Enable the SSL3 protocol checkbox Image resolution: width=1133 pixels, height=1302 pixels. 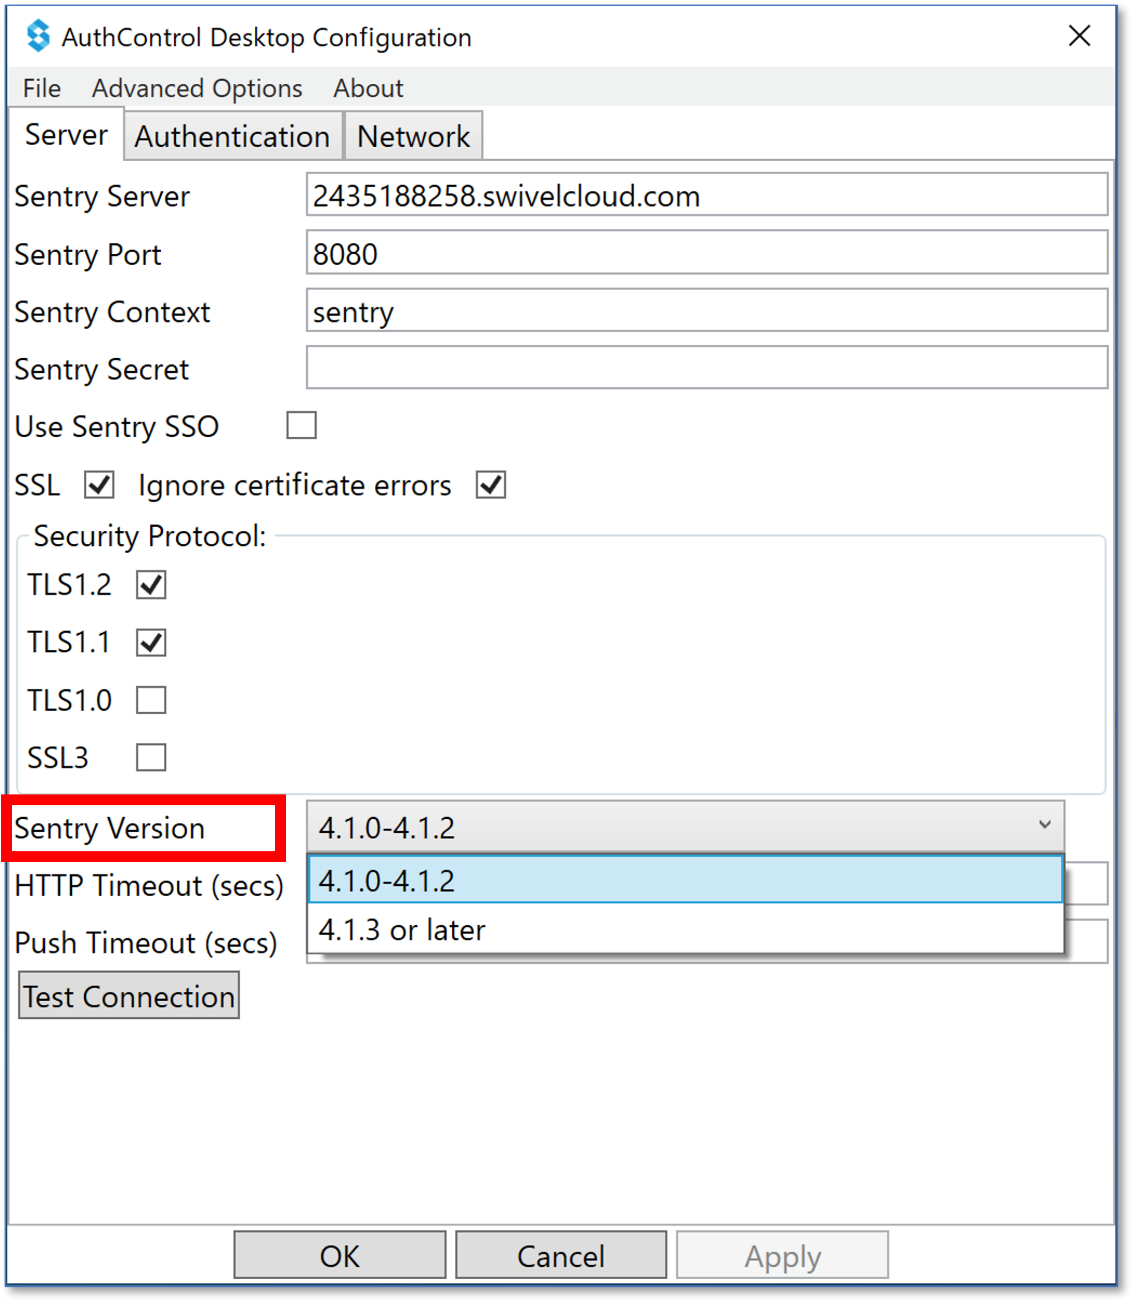(x=151, y=758)
